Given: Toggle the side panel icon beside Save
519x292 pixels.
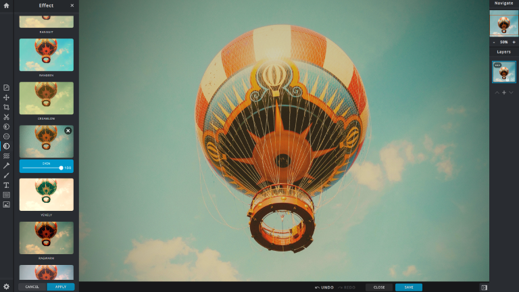Looking at the screenshot, I should pos(484,287).
